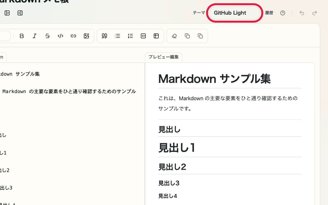The height and width of the screenshot is (205, 328).
Task: Insert a hyperlink using the link icon
Action: pos(73,36)
